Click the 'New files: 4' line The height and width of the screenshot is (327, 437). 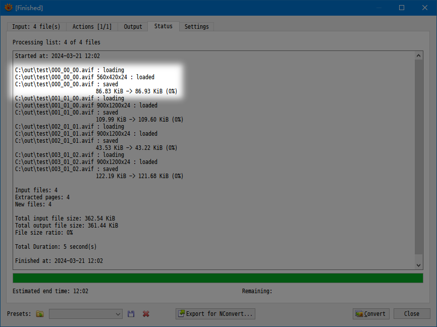[x=33, y=204]
